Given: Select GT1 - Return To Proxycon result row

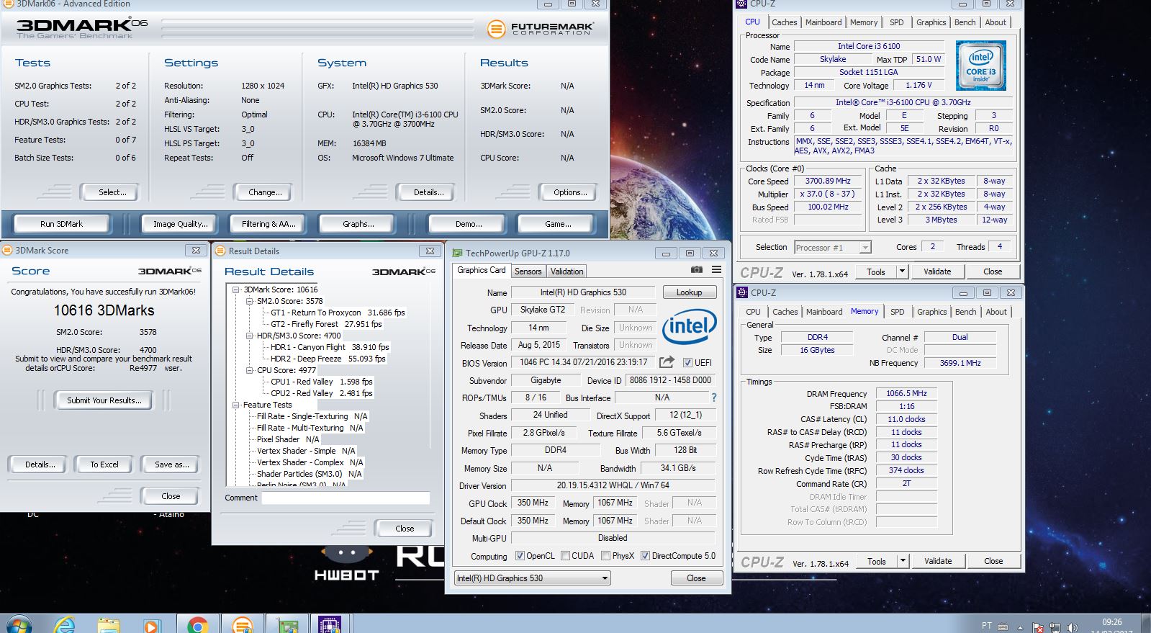Looking at the screenshot, I should pos(338,313).
